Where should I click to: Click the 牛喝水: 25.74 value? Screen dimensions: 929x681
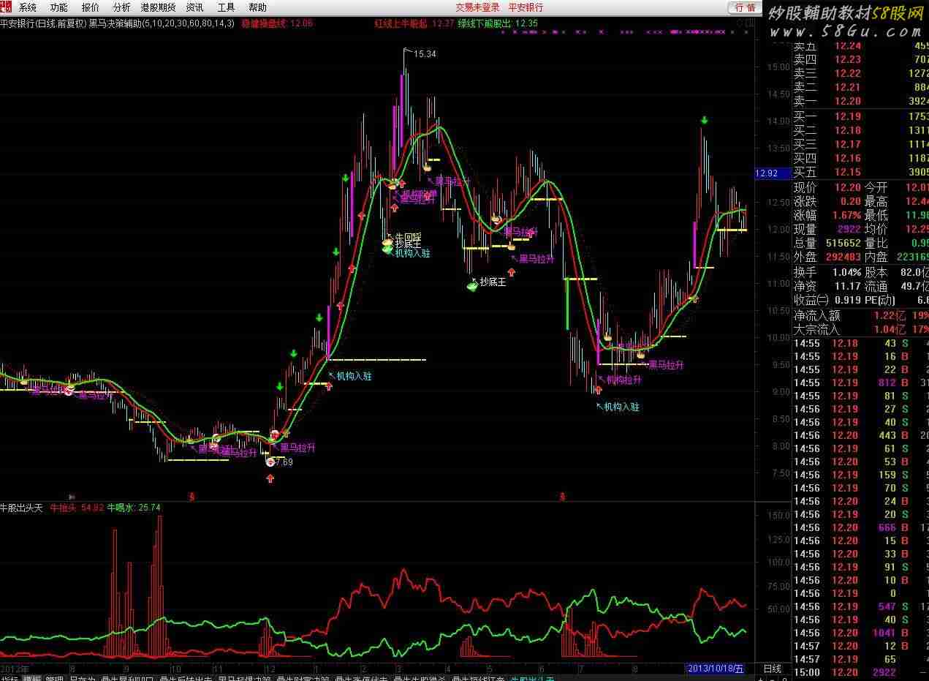(134, 507)
